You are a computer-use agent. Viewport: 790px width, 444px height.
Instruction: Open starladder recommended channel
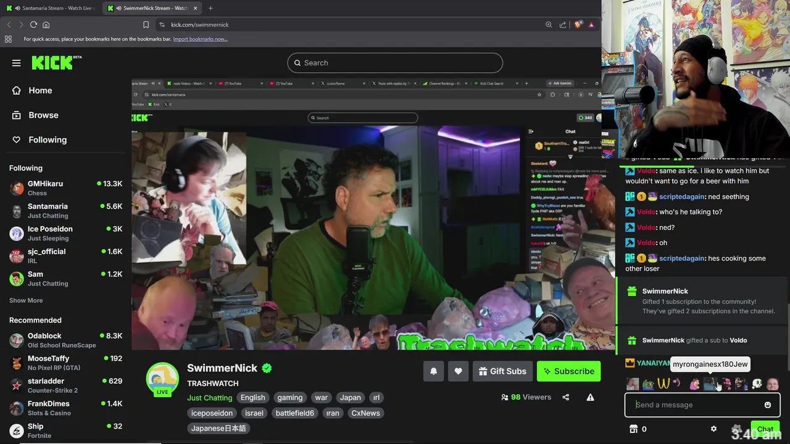(x=65, y=385)
